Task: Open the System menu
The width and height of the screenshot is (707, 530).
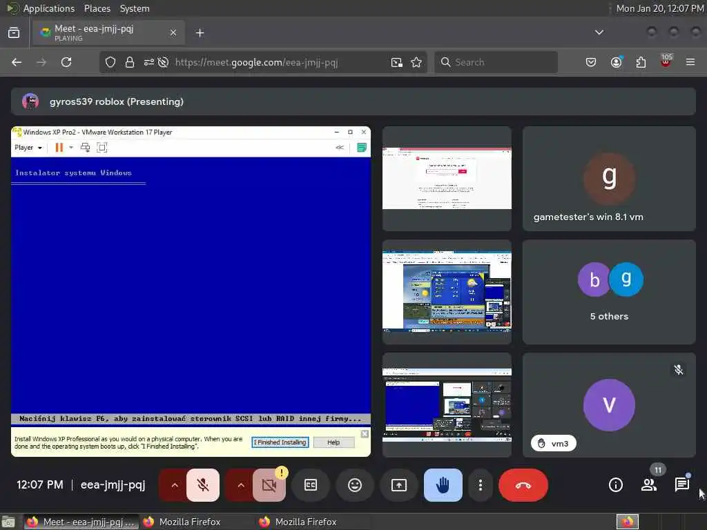Action: coord(135,8)
